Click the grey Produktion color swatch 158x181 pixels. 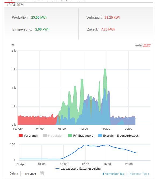click(45, 135)
